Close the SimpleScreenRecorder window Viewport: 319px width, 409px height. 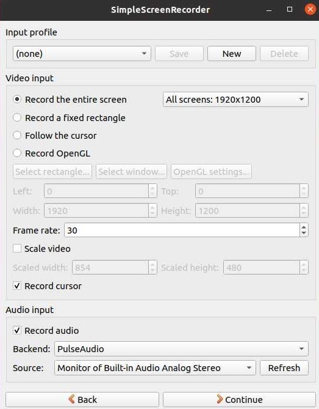point(310,9)
